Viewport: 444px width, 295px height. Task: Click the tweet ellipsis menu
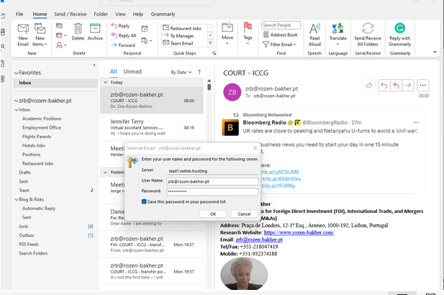coord(416,122)
